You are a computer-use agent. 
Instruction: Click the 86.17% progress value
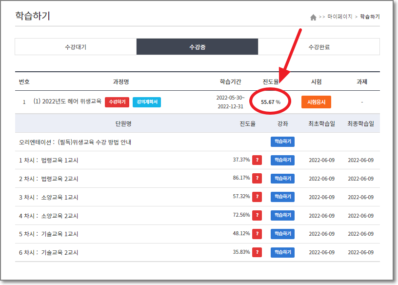241,178
